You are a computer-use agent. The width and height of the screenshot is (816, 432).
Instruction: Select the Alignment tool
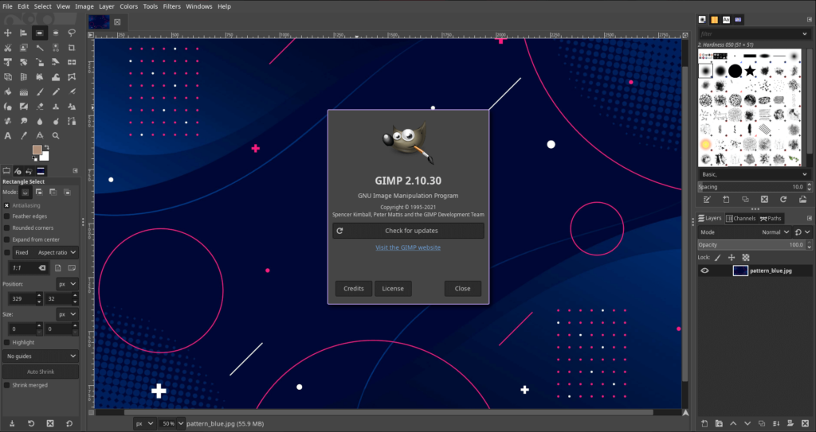coord(23,33)
